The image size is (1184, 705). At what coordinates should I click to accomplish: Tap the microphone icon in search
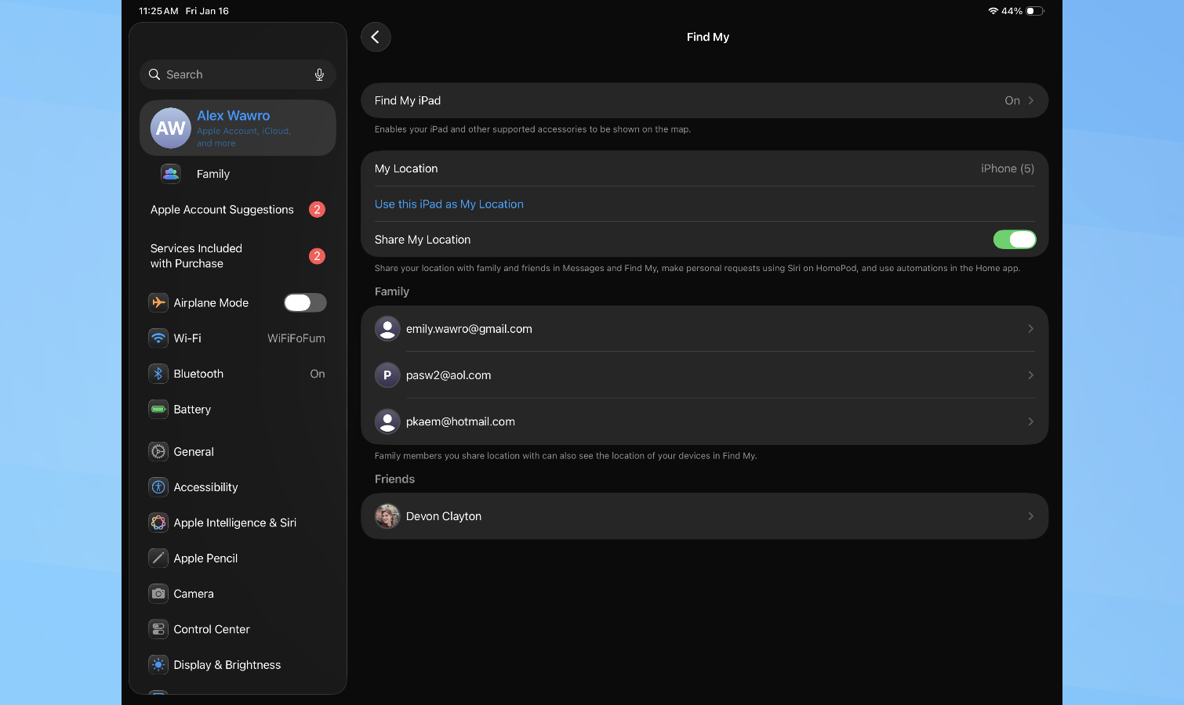(x=319, y=74)
